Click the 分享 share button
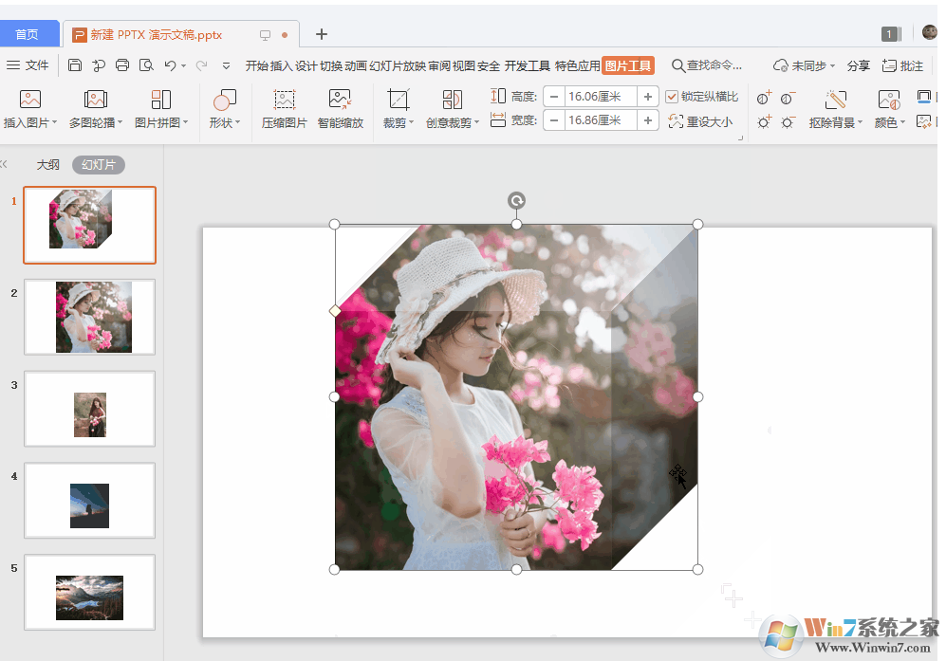Image resolution: width=946 pixels, height=661 pixels. tap(858, 64)
